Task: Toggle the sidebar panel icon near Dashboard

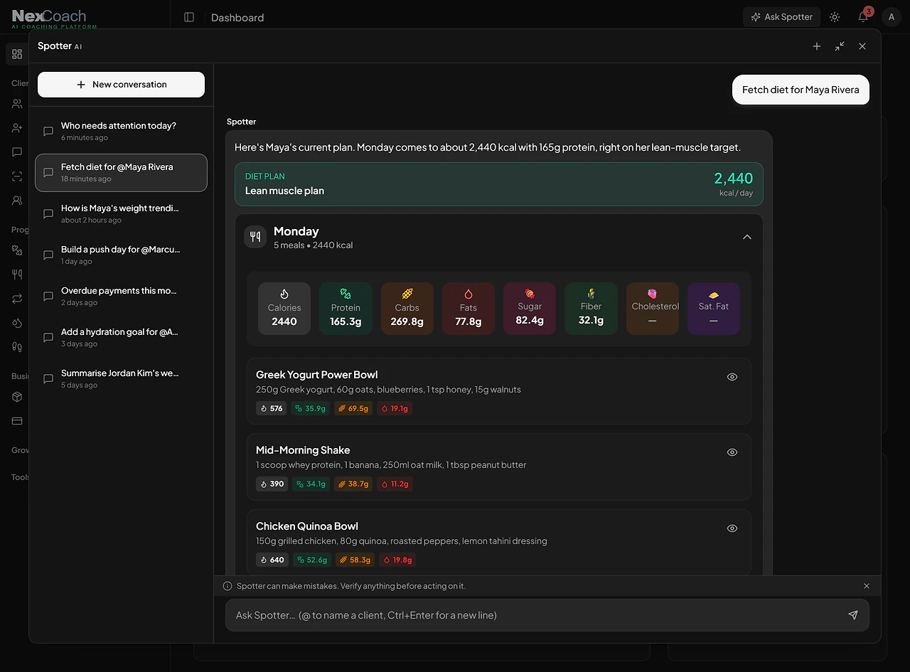Action: (x=189, y=17)
